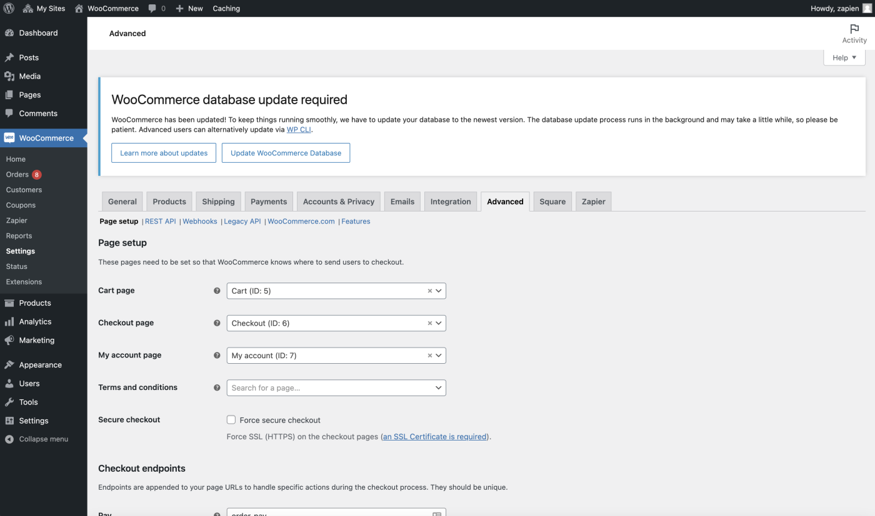Open the Features subsection
This screenshot has height=516, width=875.
click(356, 221)
